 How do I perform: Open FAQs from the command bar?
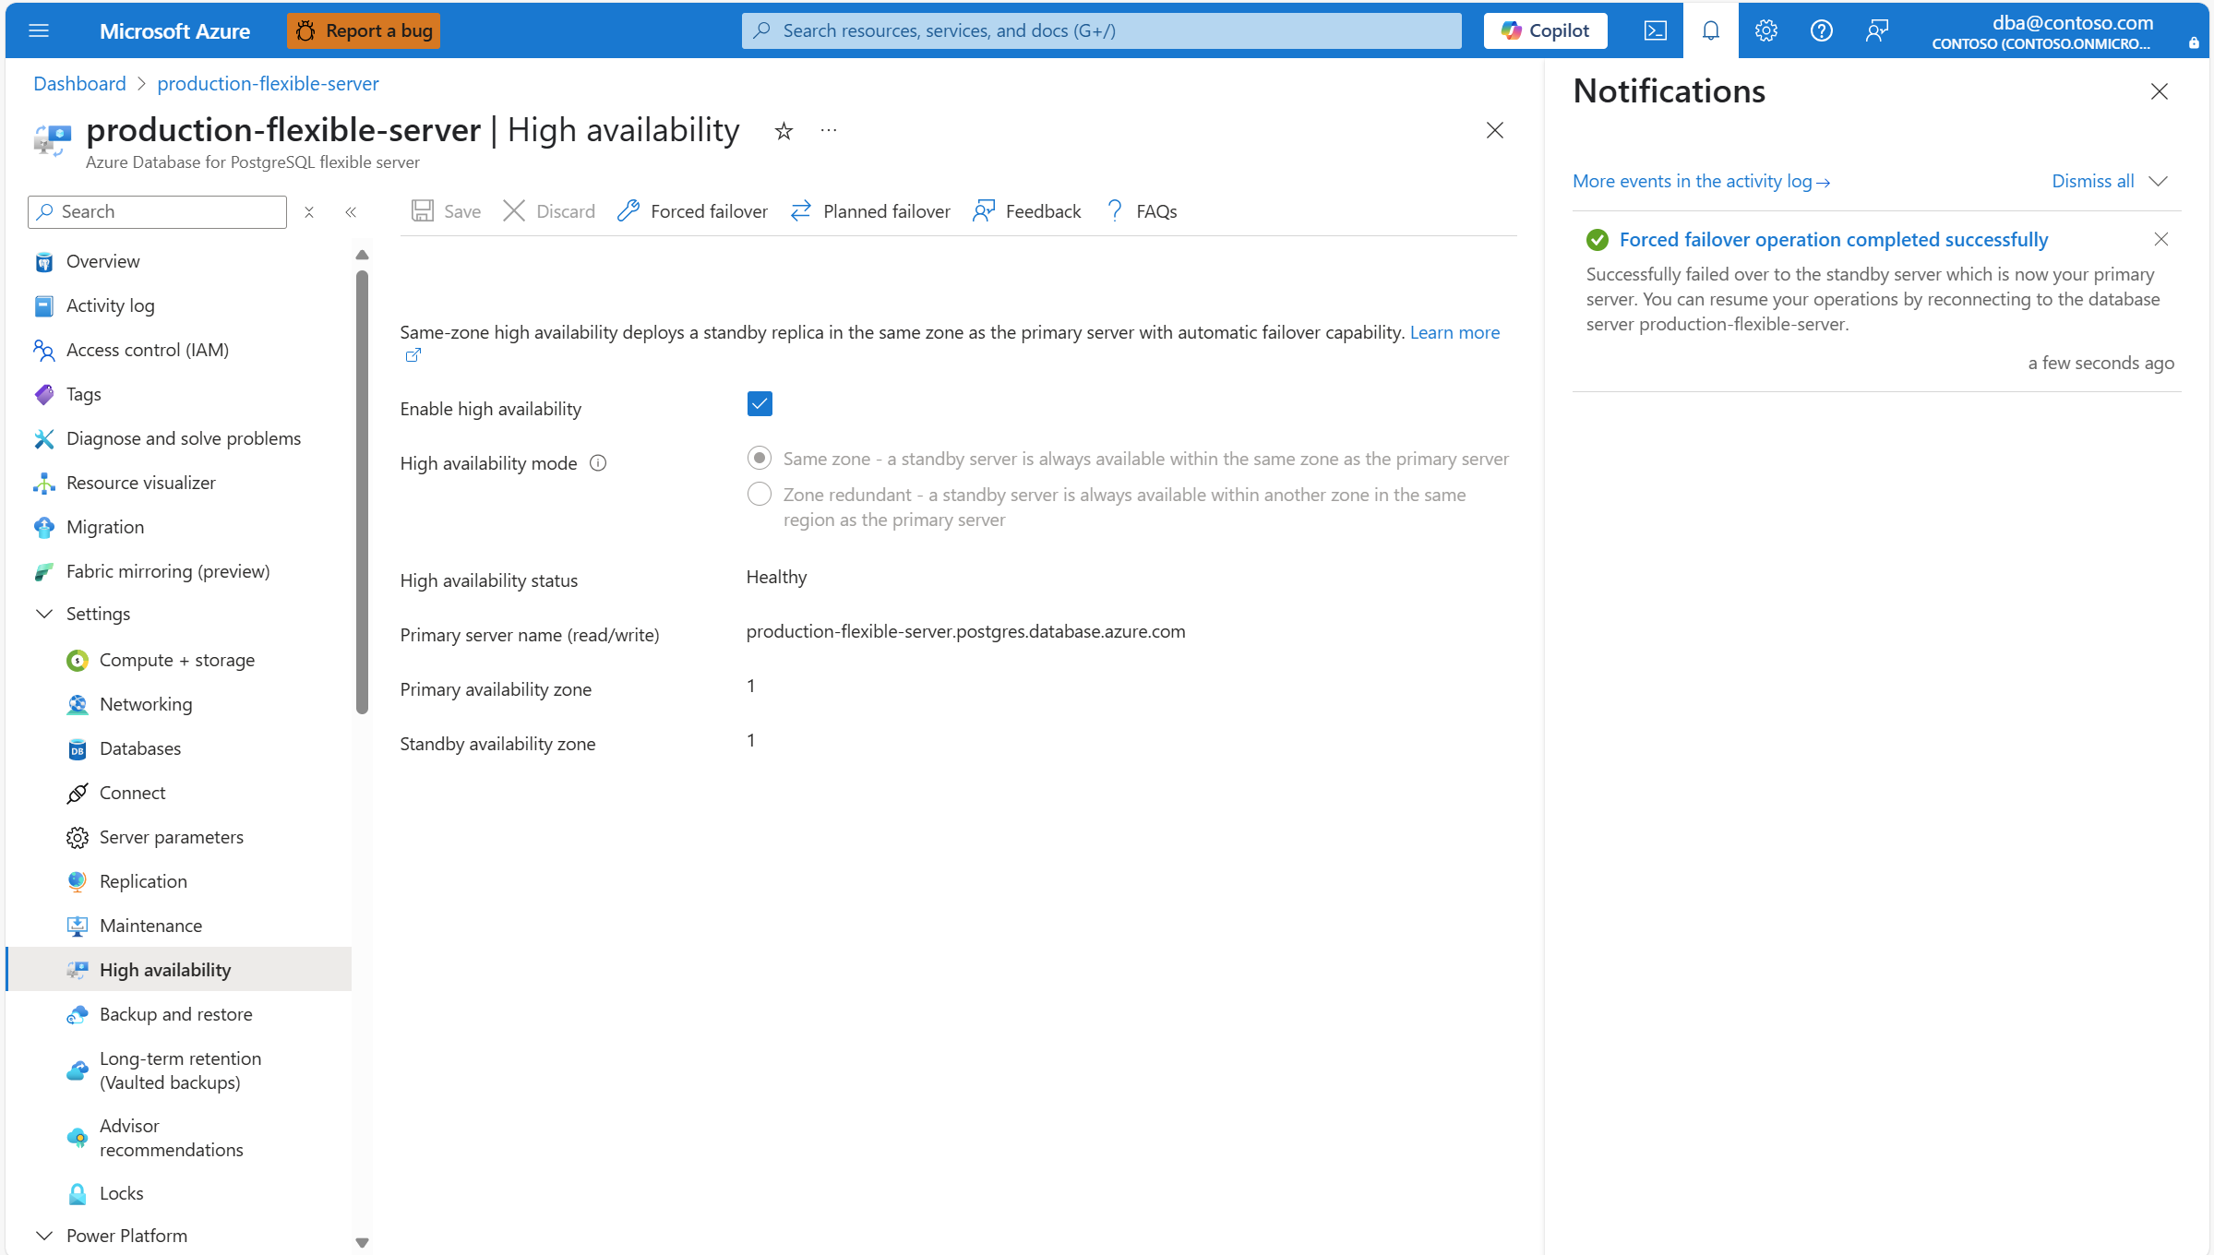[x=1141, y=211]
